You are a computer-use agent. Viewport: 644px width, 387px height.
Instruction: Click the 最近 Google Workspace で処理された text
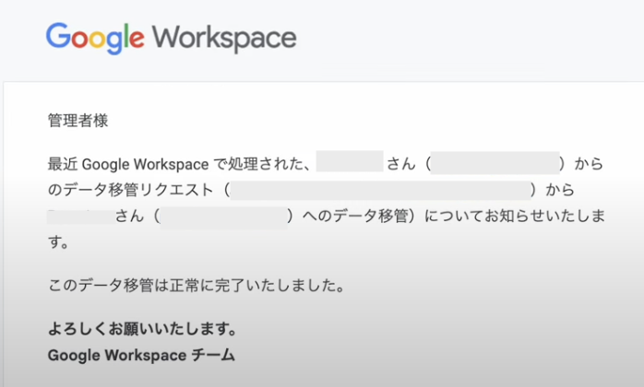(179, 165)
